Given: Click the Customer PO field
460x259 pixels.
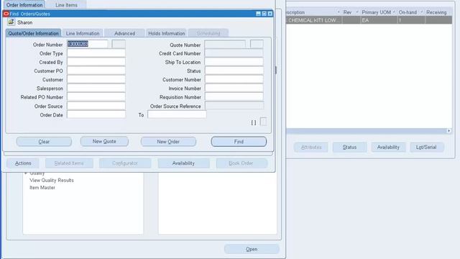Looking at the screenshot, I should point(96,71).
